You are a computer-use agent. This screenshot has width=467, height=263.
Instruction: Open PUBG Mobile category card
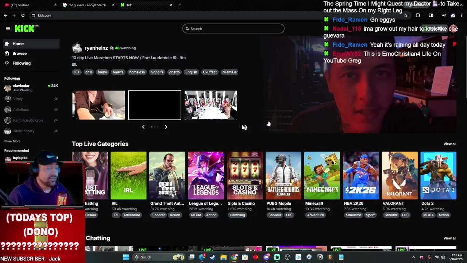coord(283,175)
